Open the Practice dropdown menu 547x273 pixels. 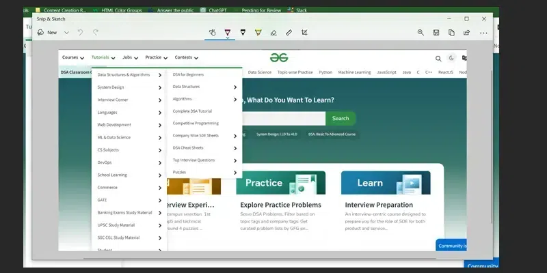click(157, 57)
